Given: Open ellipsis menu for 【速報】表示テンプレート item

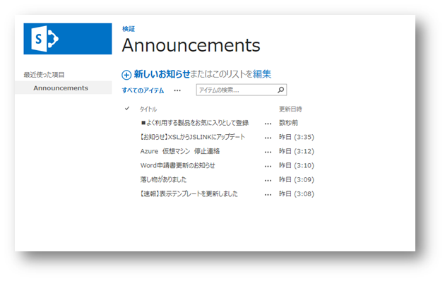Looking at the screenshot, I should (268, 195).
